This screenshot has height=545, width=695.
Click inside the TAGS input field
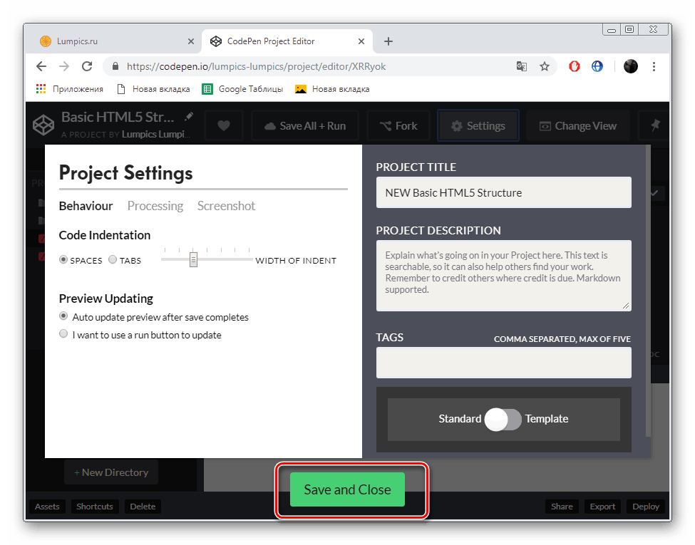(x=503, y=363)
